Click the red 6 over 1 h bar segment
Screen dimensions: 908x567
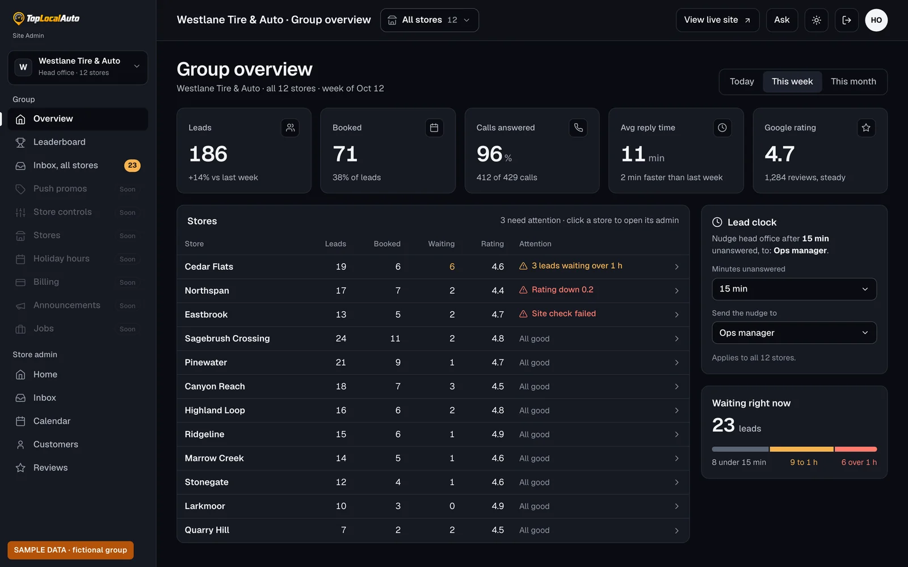[856, 449]
